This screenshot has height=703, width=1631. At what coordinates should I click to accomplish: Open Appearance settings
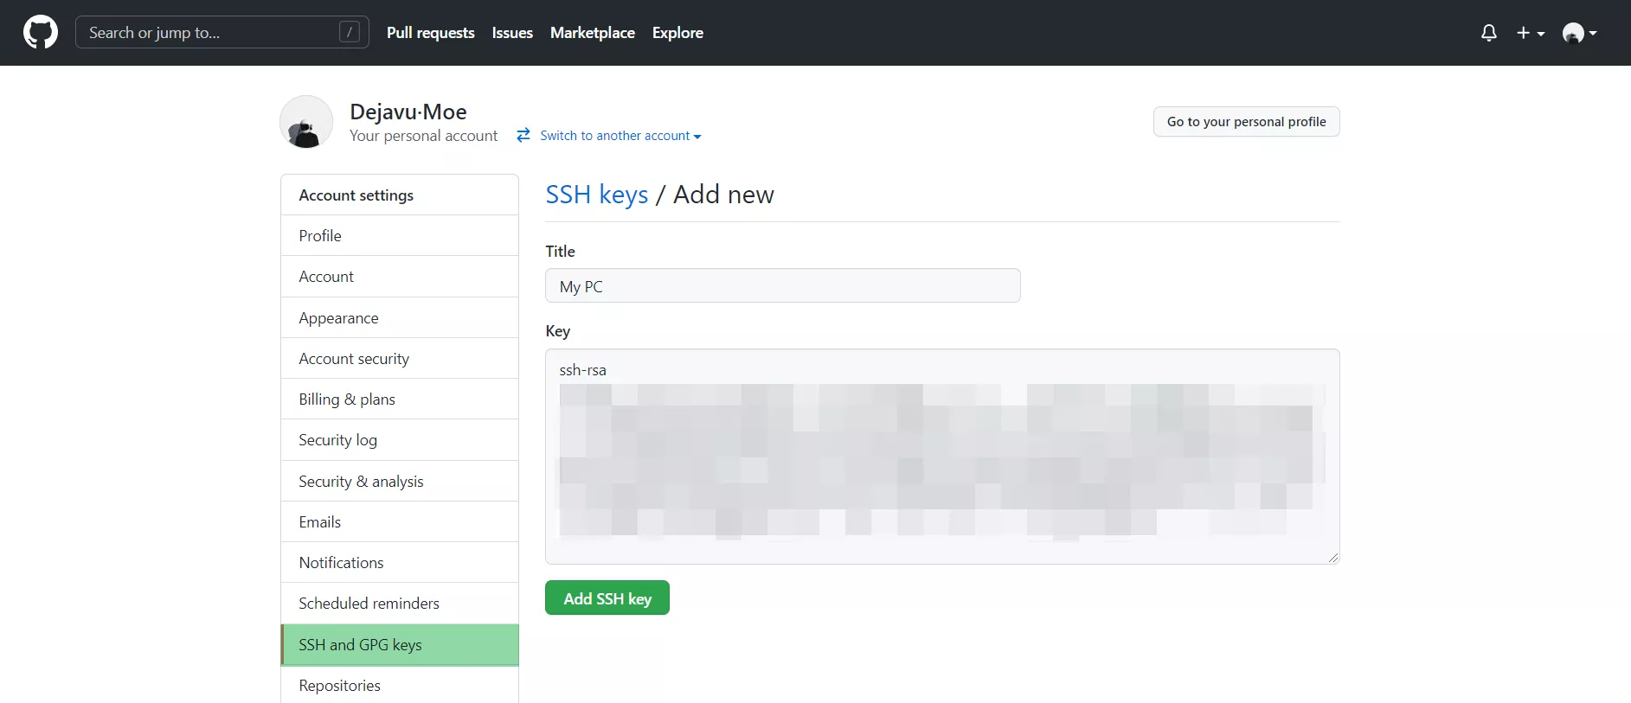400,318
